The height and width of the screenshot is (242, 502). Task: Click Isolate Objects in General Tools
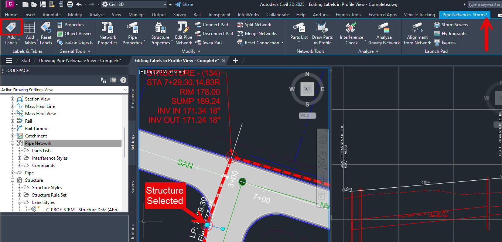[x=75, y=42]
